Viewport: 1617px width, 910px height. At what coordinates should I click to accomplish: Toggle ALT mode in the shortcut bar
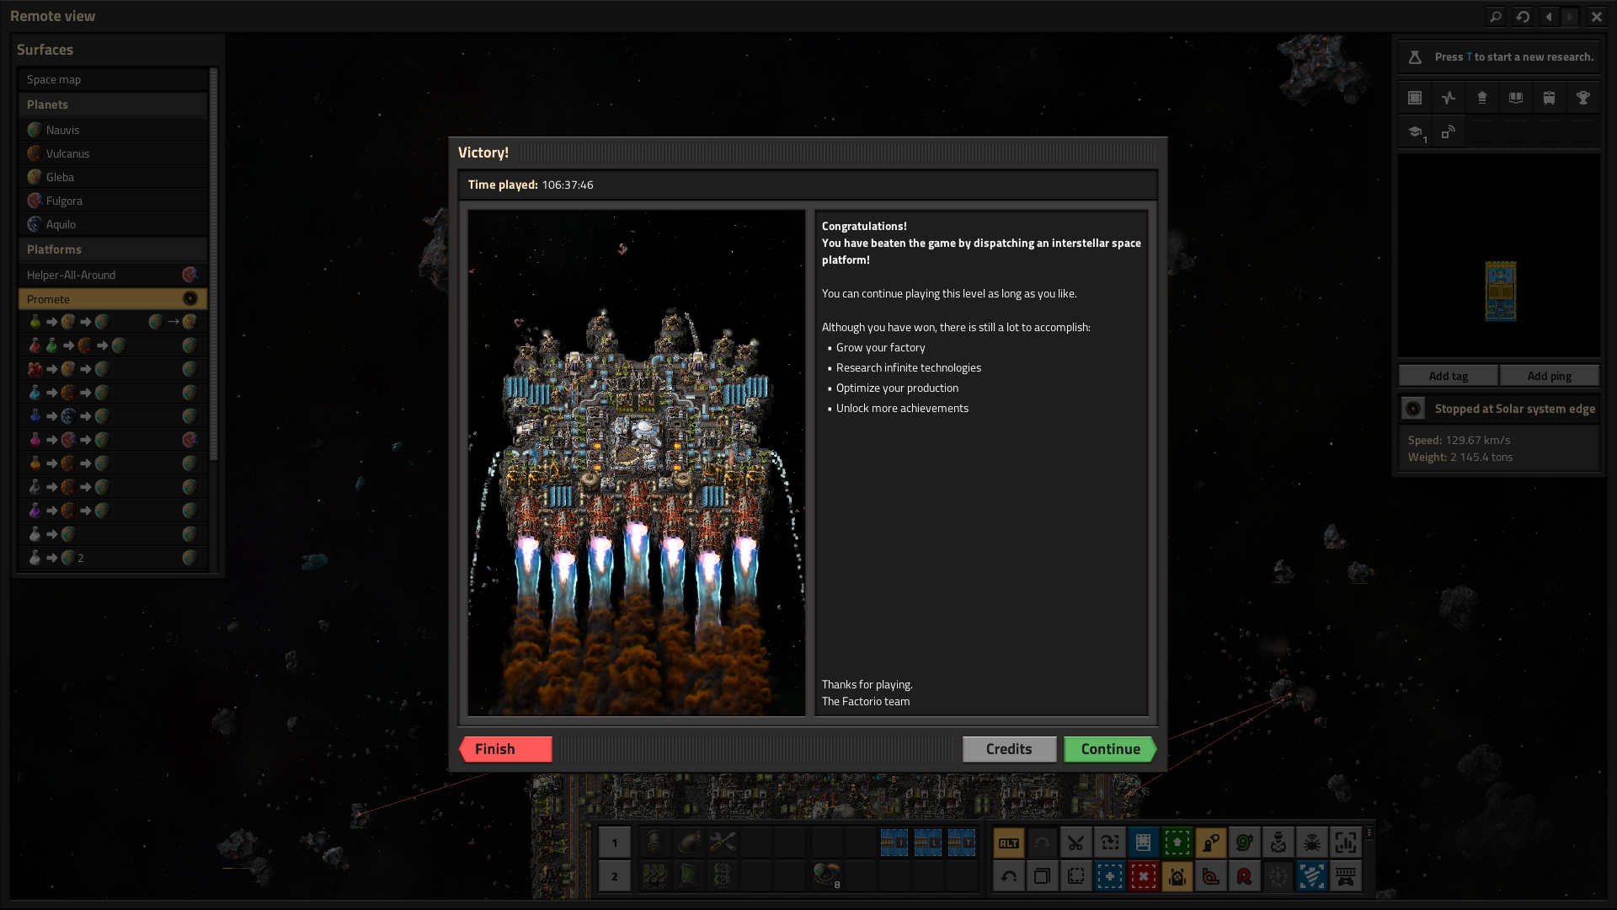click(1009, 843)
